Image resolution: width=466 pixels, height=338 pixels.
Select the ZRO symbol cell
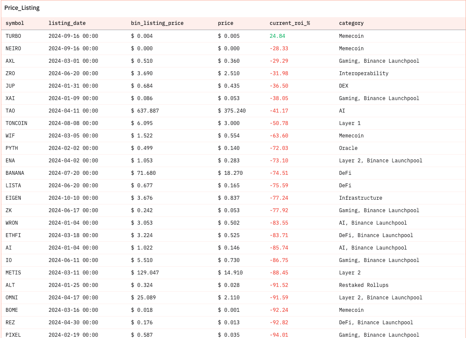point(10,73)
